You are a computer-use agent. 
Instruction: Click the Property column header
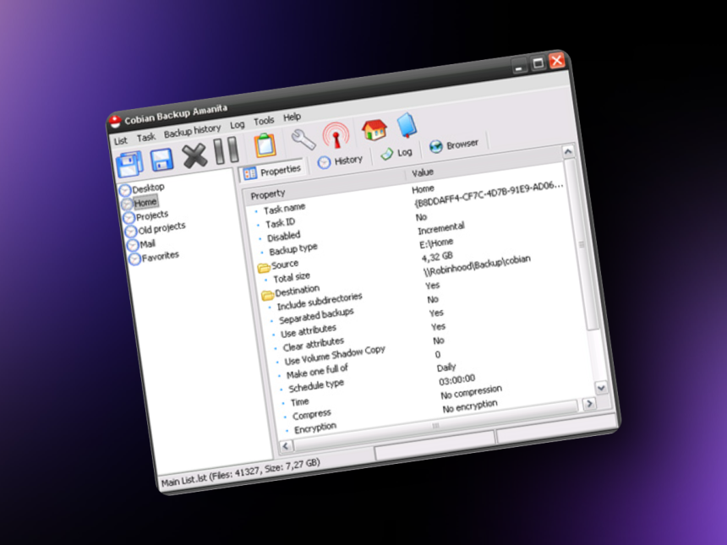coord(324,186)
